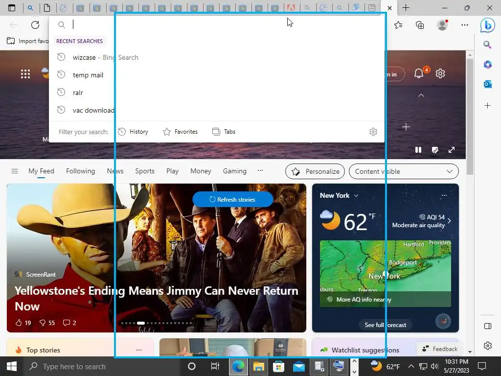
Task: Open the notifications bell icon
Action: pos(419,73)
